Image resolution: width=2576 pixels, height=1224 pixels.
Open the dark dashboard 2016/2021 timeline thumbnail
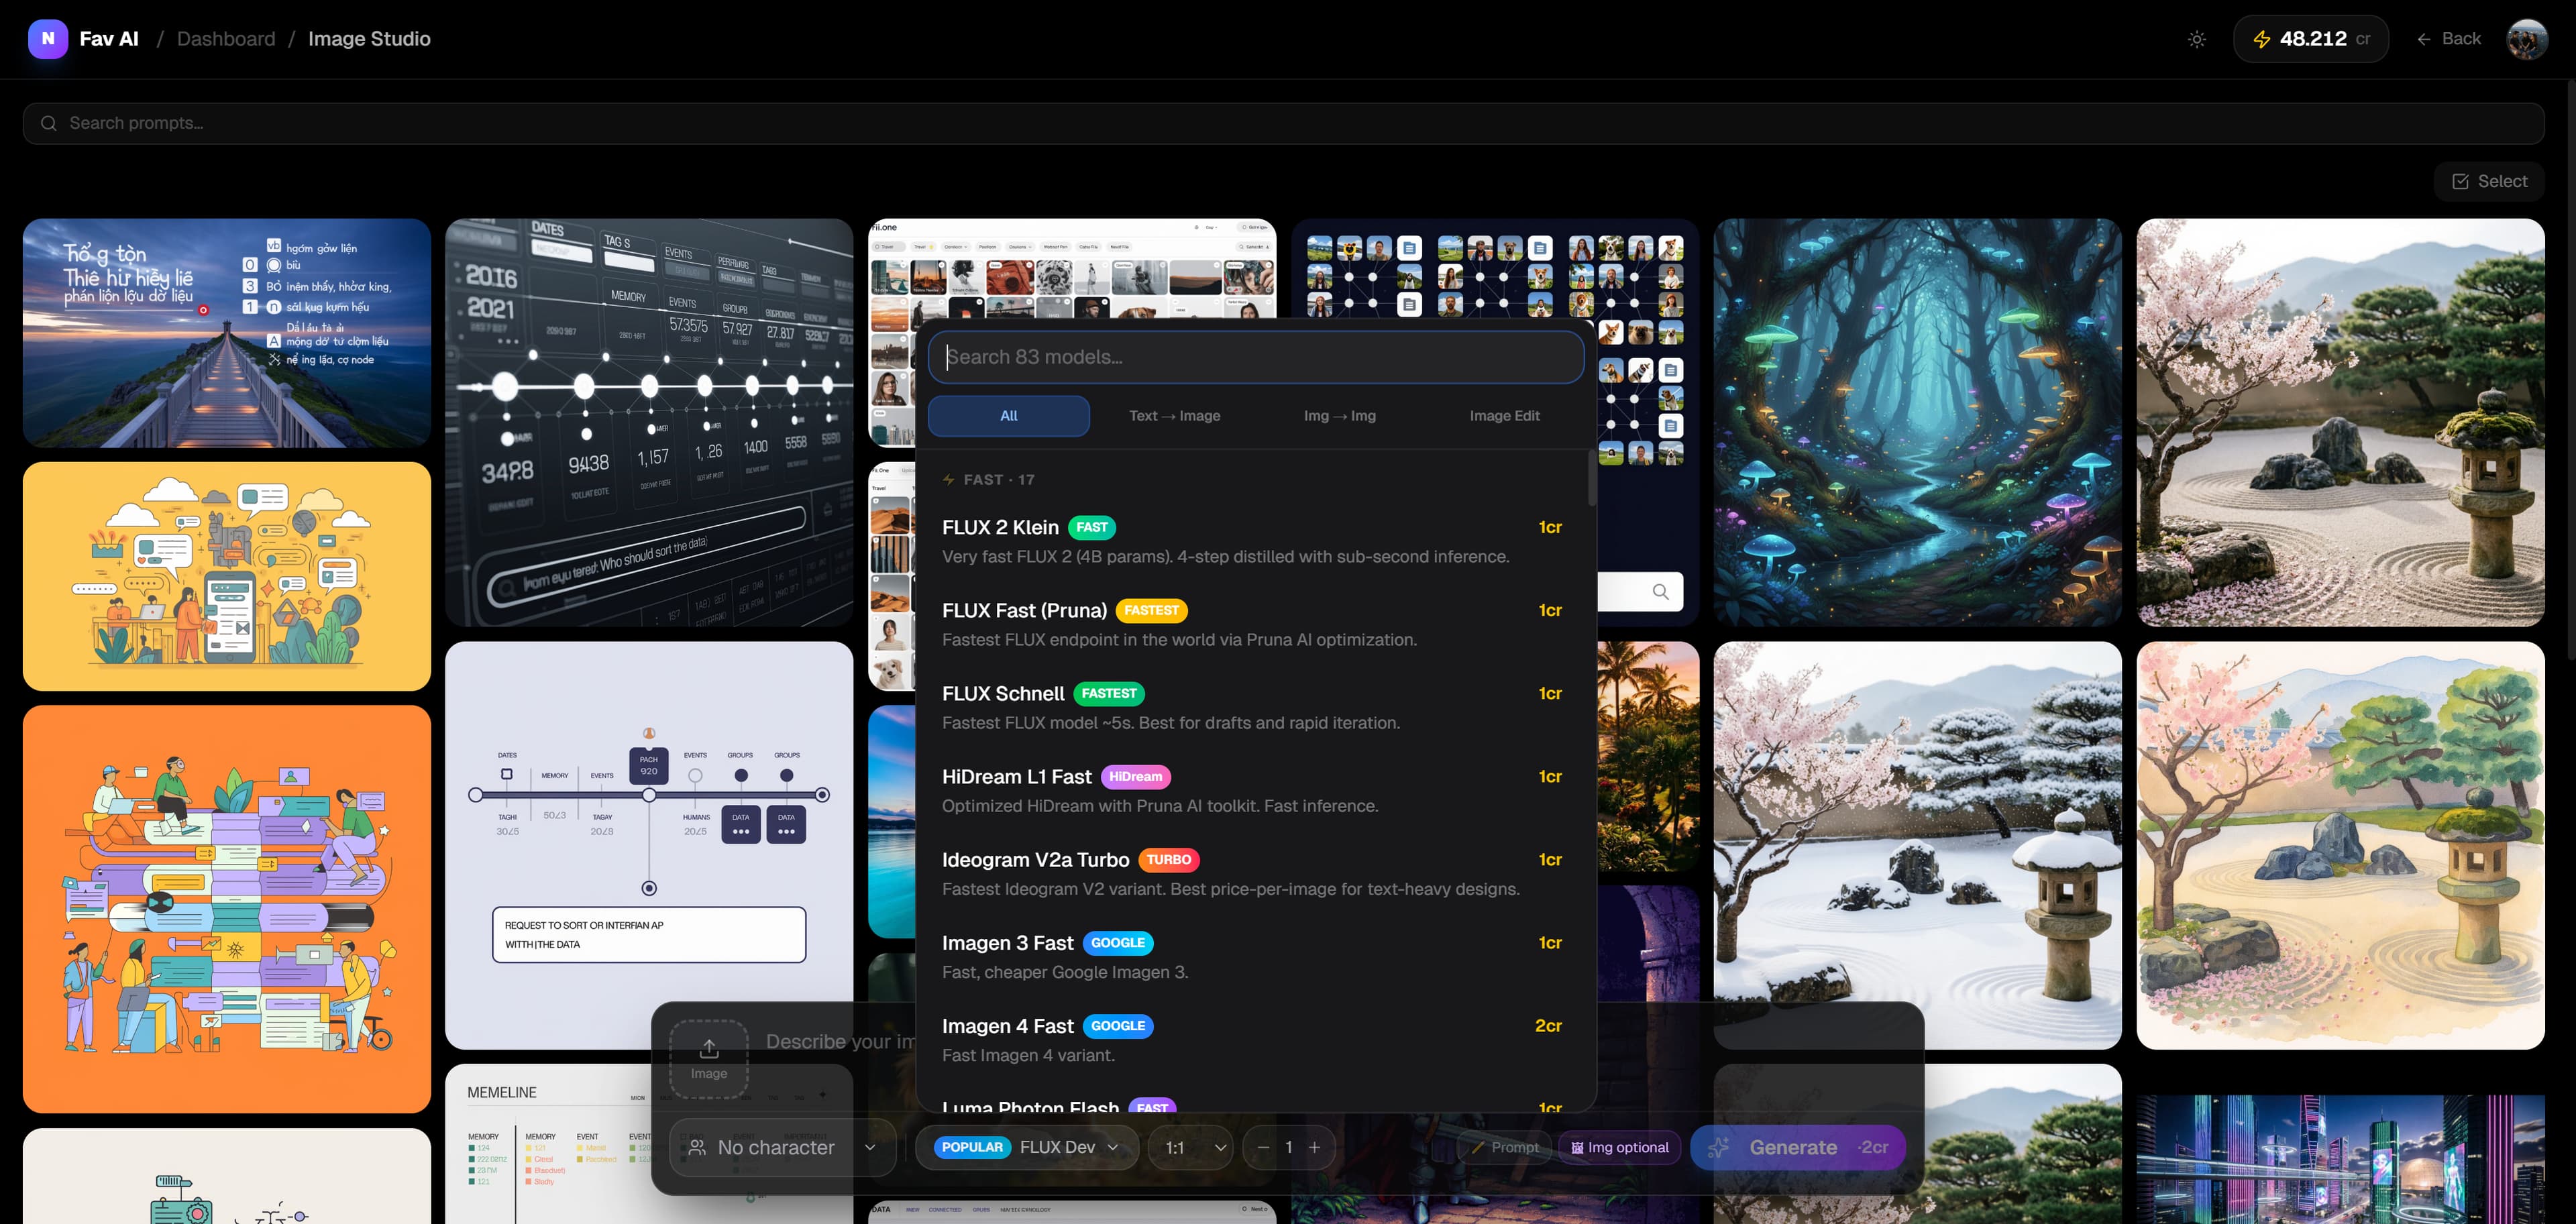pyautogui.click(x=649, y=423)
